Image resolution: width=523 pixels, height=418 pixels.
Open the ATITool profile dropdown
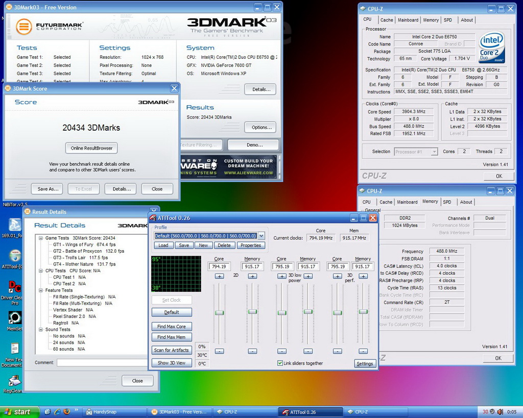point(261,236)
